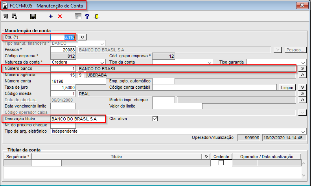Click the operator code 999998

pos(249,138)
